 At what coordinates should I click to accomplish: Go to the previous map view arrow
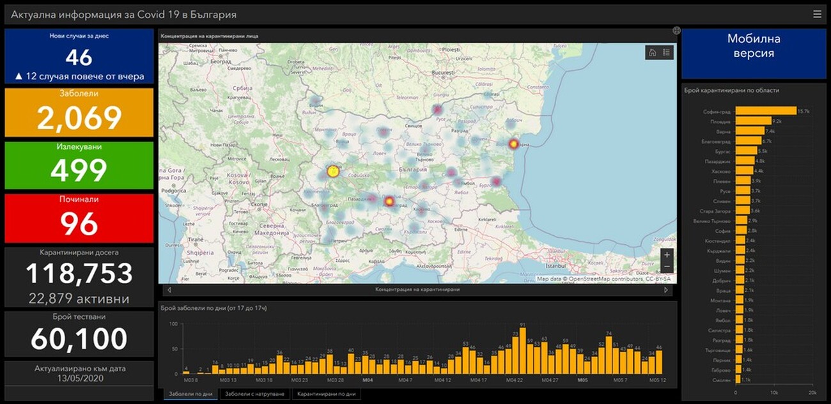coord(169,290)
